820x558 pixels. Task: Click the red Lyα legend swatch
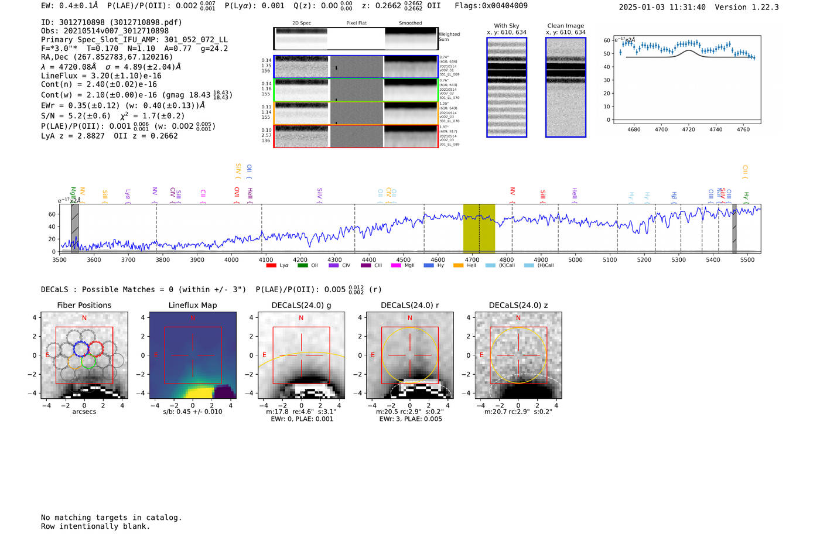coord(271,265)
